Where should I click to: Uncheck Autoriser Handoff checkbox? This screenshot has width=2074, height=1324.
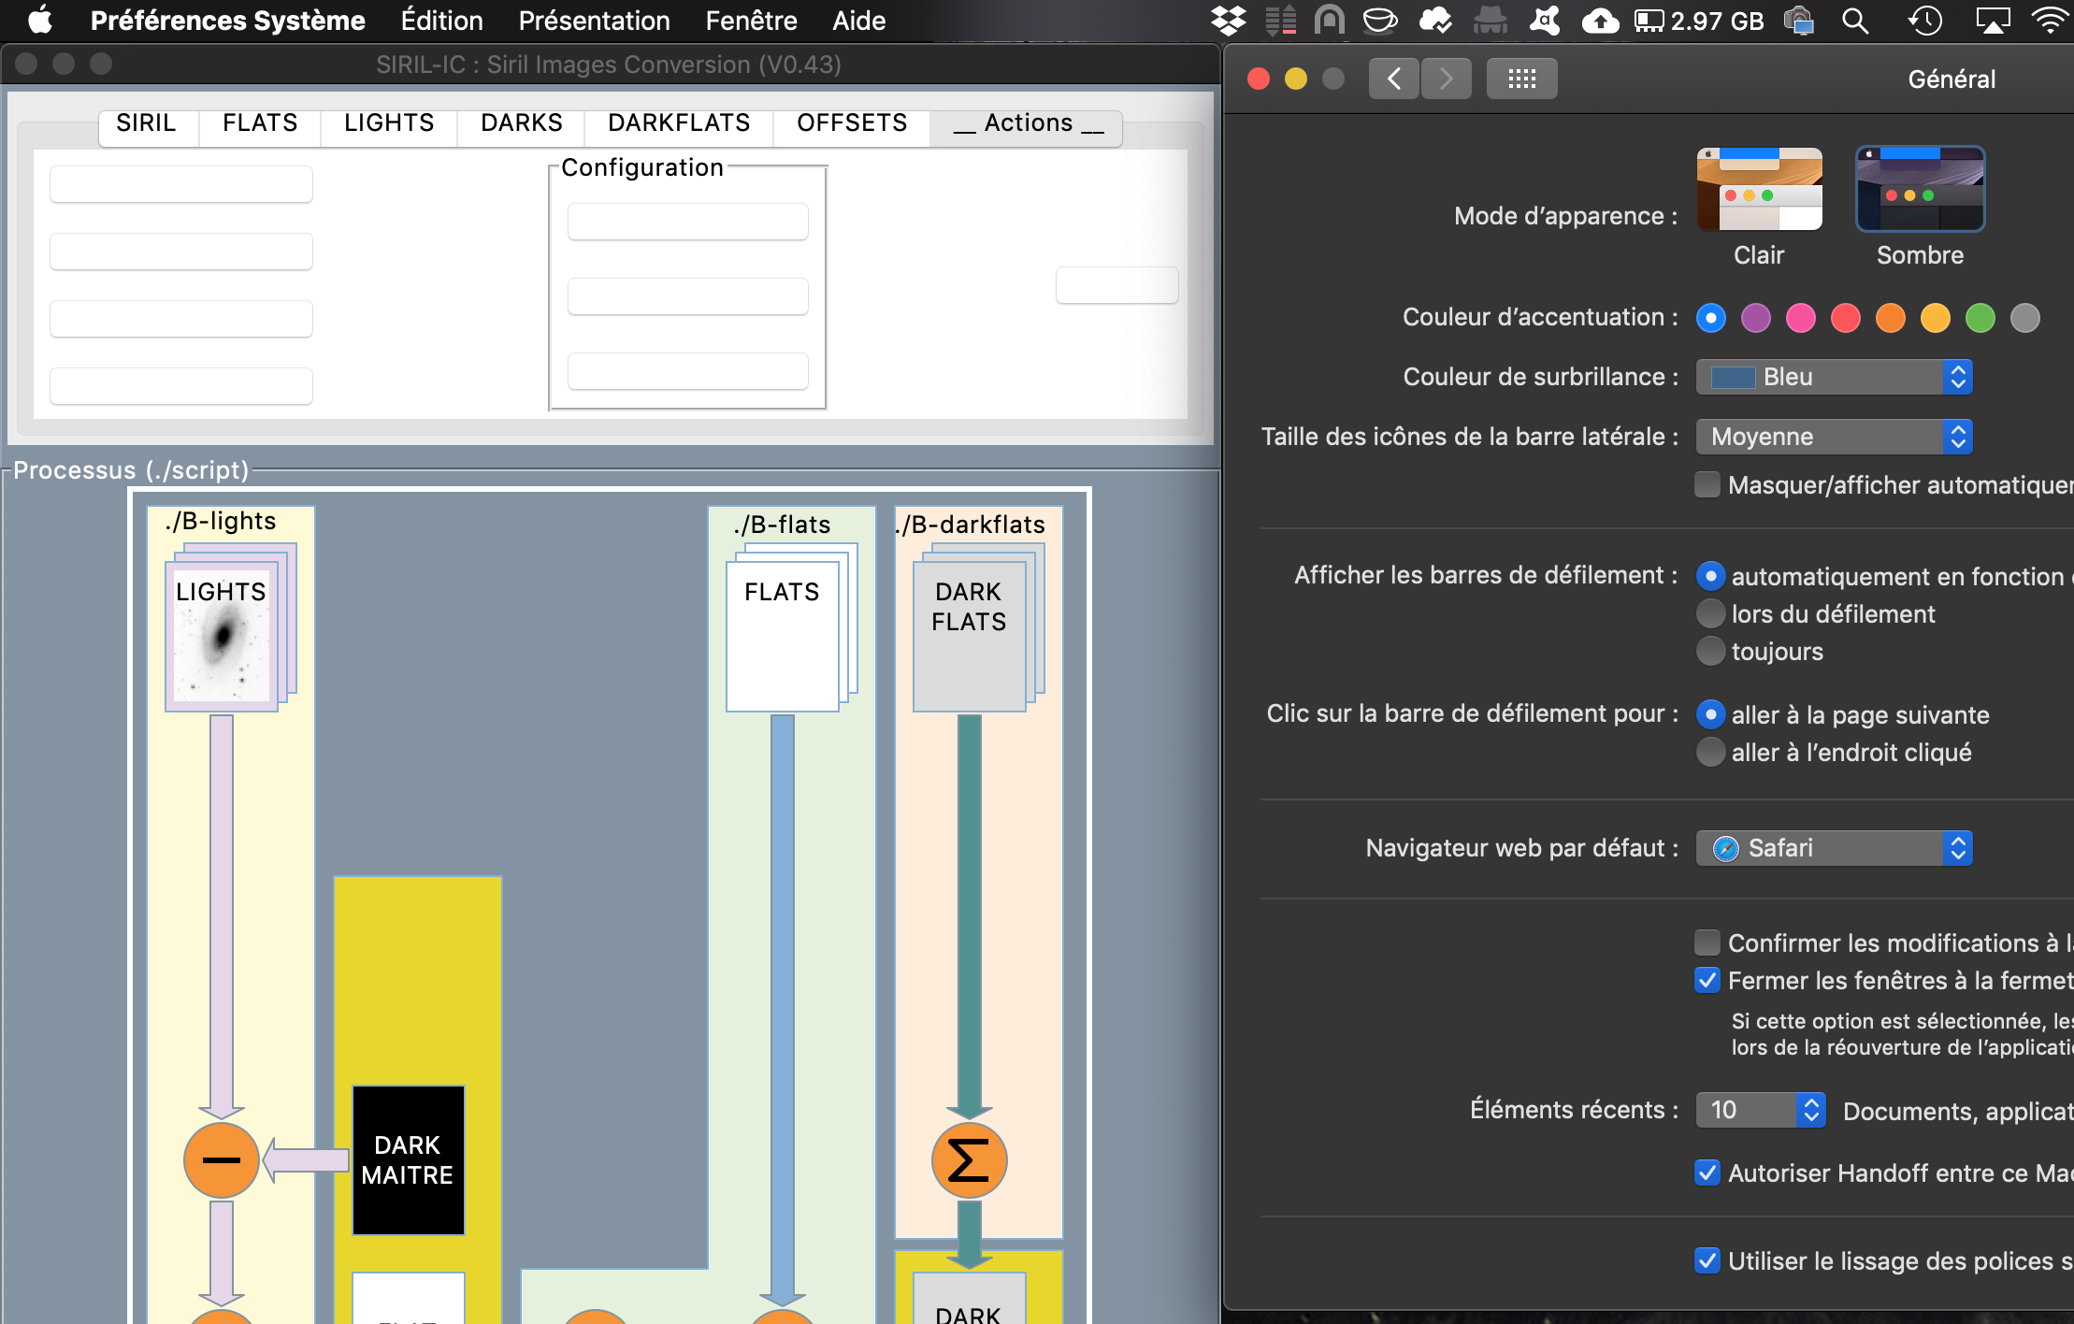[x=1707, y=1173]
